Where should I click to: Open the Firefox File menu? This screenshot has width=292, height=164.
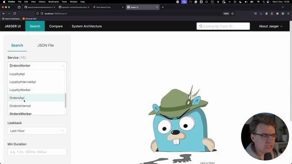click(20, 2)
